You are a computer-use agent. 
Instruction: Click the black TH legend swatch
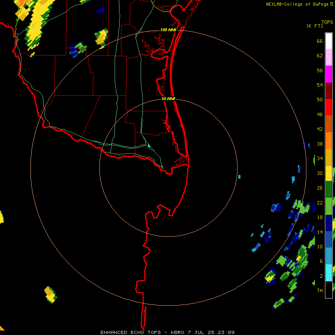329,290
